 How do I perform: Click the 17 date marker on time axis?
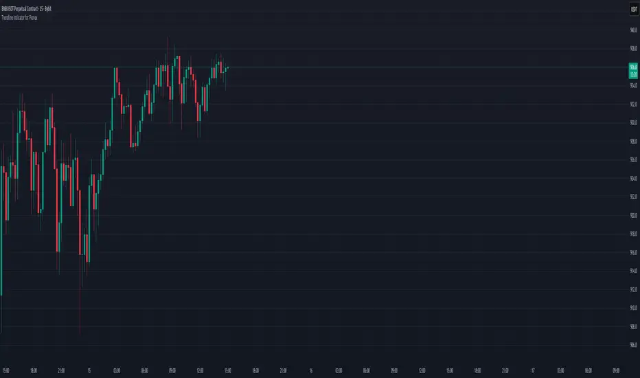point(533,368)
